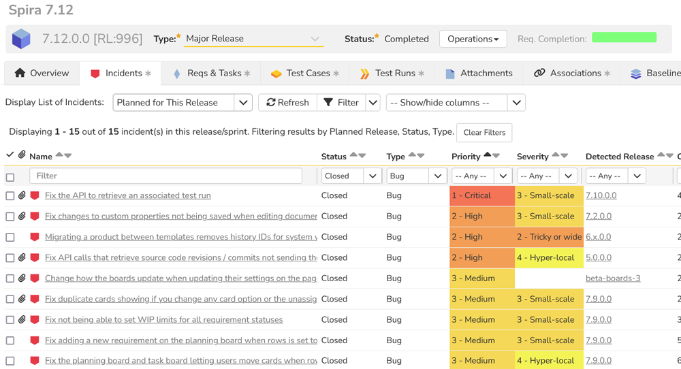Click the green Req. Completion progress bar
The height and width of the screenshot is (369, 681).
coord(624,37)
